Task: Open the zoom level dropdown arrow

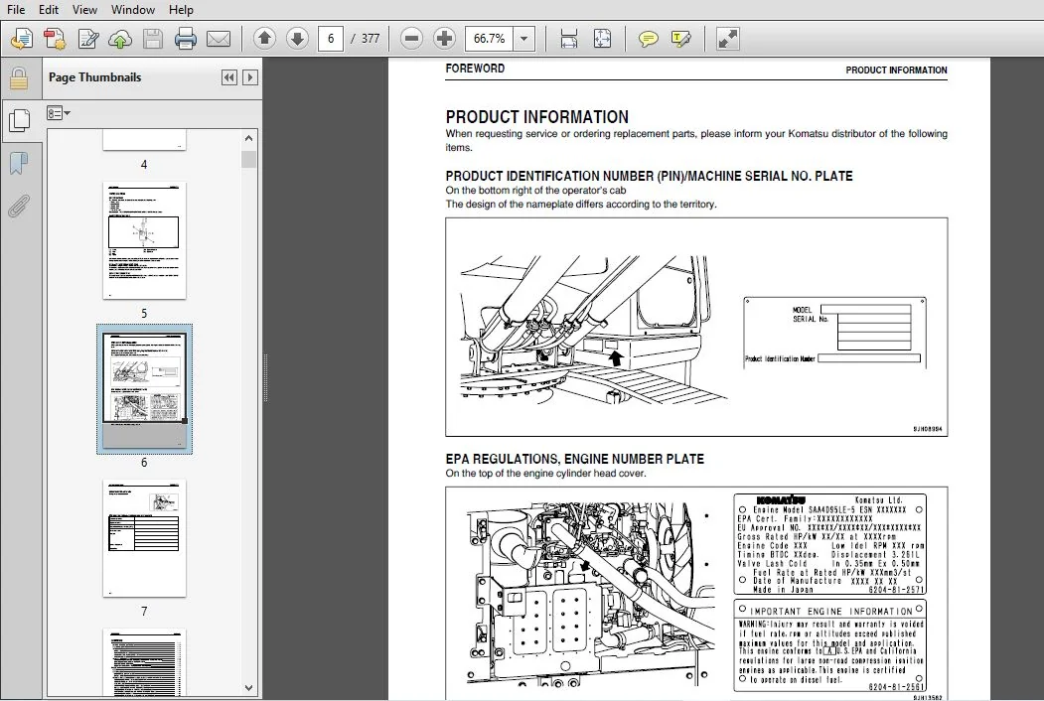Action: pyautogui.click(x=524, y=39)
